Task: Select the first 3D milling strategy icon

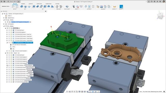Action: point(34,6)
